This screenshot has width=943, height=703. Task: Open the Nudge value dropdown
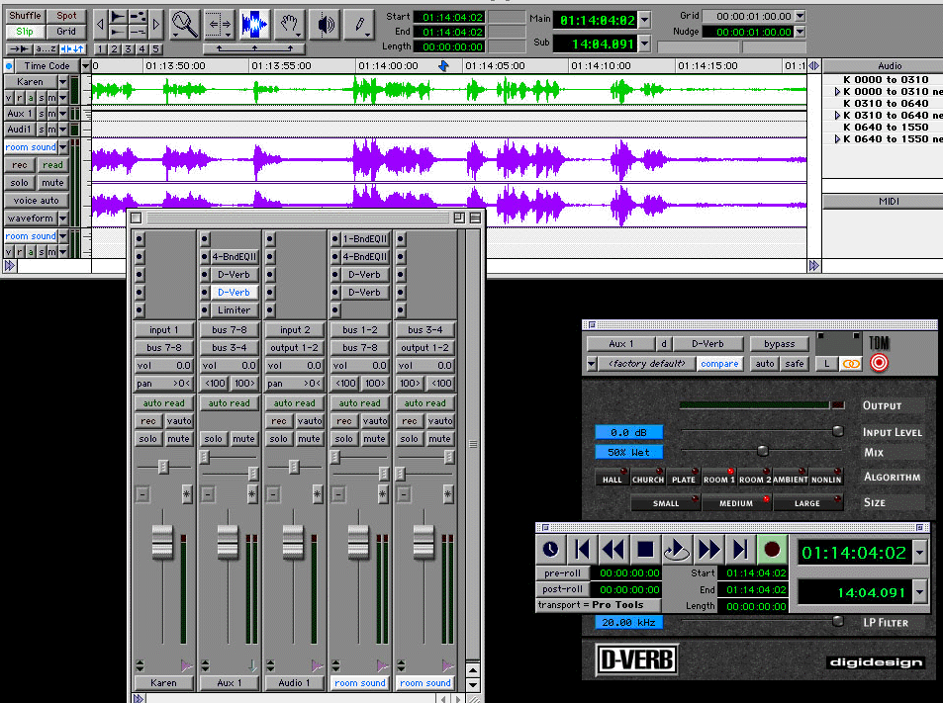(x=800, y=32)
